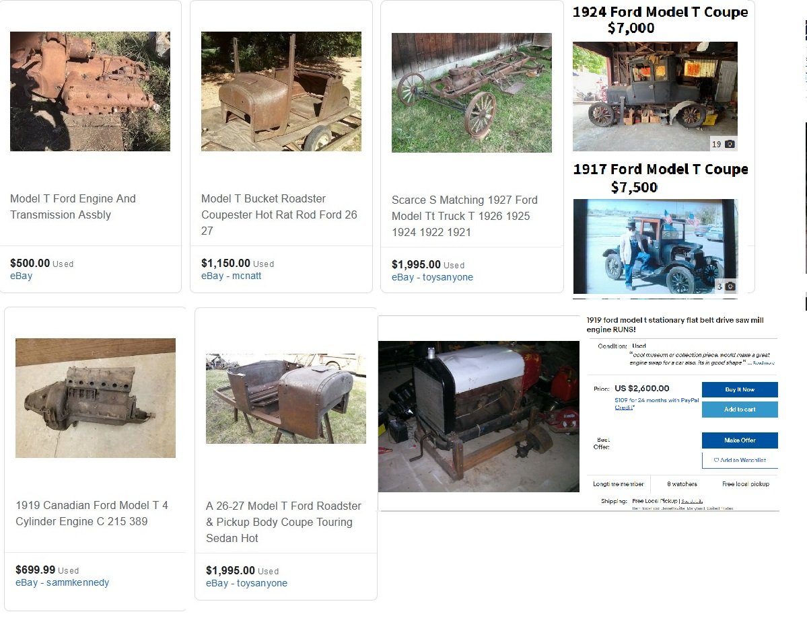The height and width of the screenshot is (618, 807).
Task: Open photo count camera icon on 1924 Coupe
Action: click(730, 144)
